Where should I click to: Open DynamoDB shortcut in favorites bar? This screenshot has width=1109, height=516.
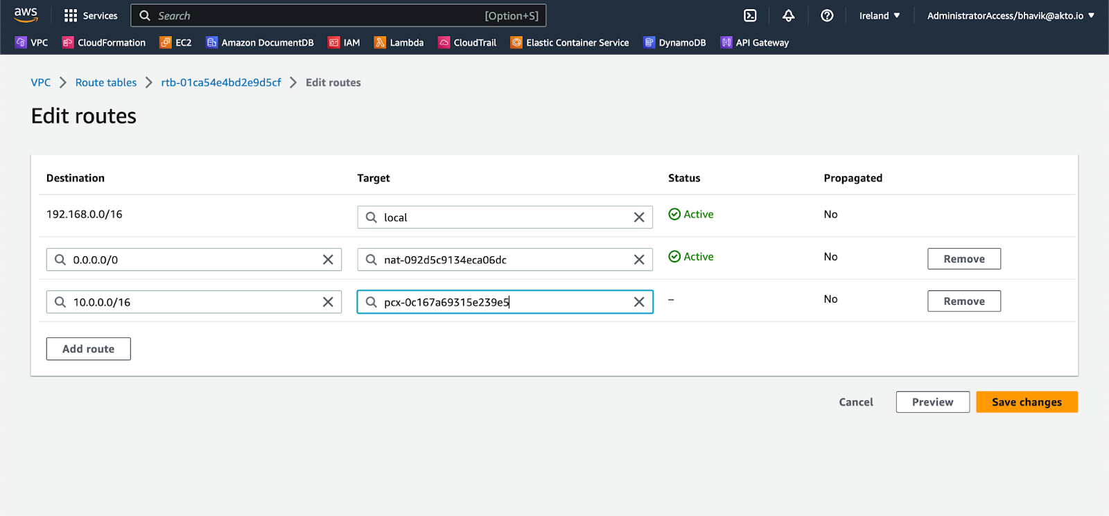click(x=674, y=42)
